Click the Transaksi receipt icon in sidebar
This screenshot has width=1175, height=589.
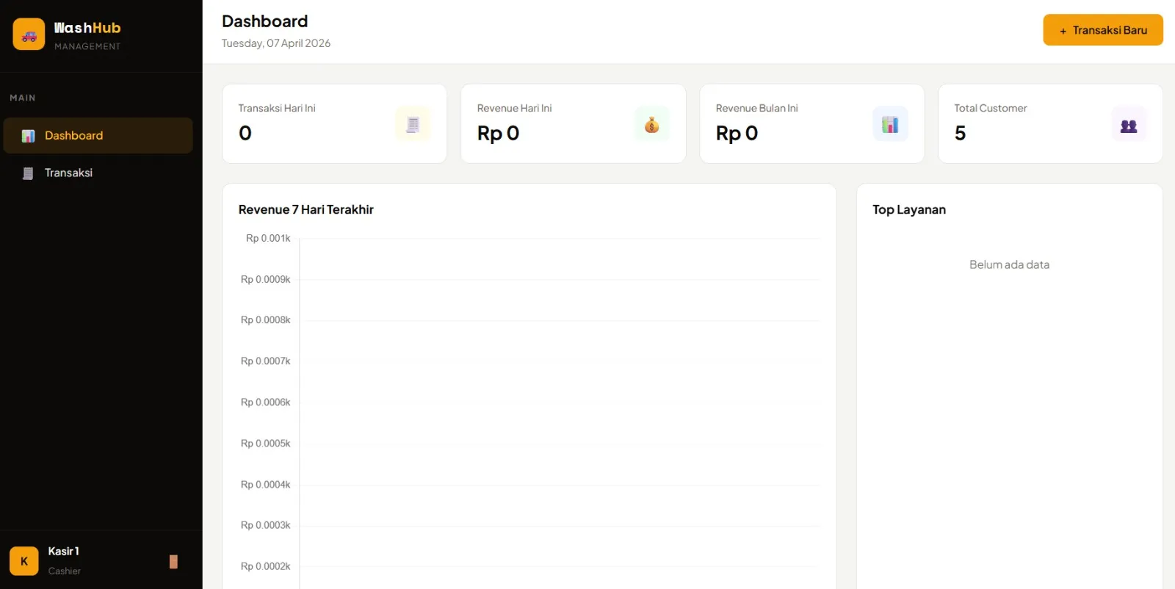click(x=28, y=173)
